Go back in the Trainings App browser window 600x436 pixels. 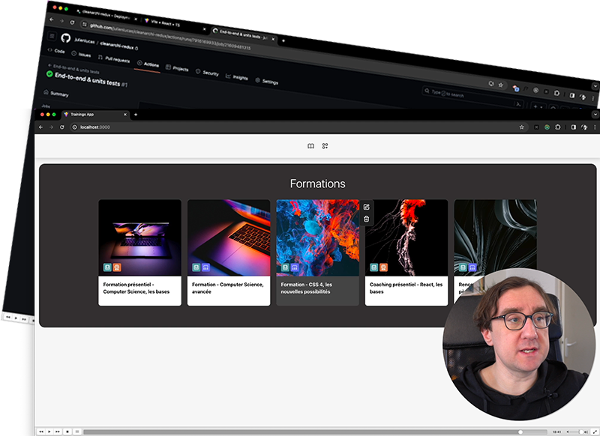click(41, 127)
